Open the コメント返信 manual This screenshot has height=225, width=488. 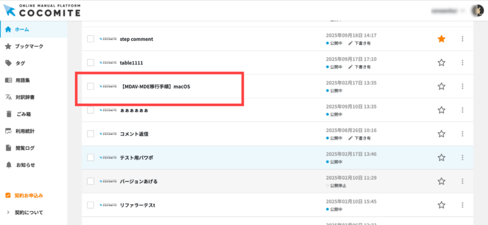(x=134, y=134)
